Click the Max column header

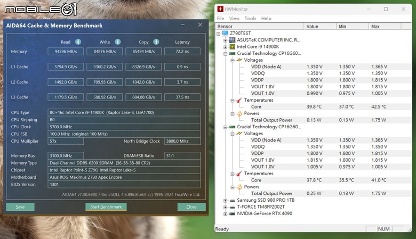(385, 27)
